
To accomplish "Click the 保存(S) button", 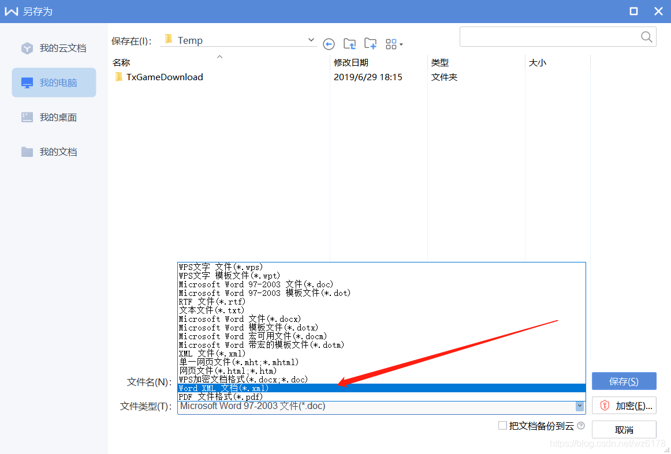I will click(x=624, y=381).
